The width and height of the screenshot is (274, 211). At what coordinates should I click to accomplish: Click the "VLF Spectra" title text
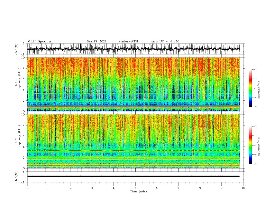(39, 41)
